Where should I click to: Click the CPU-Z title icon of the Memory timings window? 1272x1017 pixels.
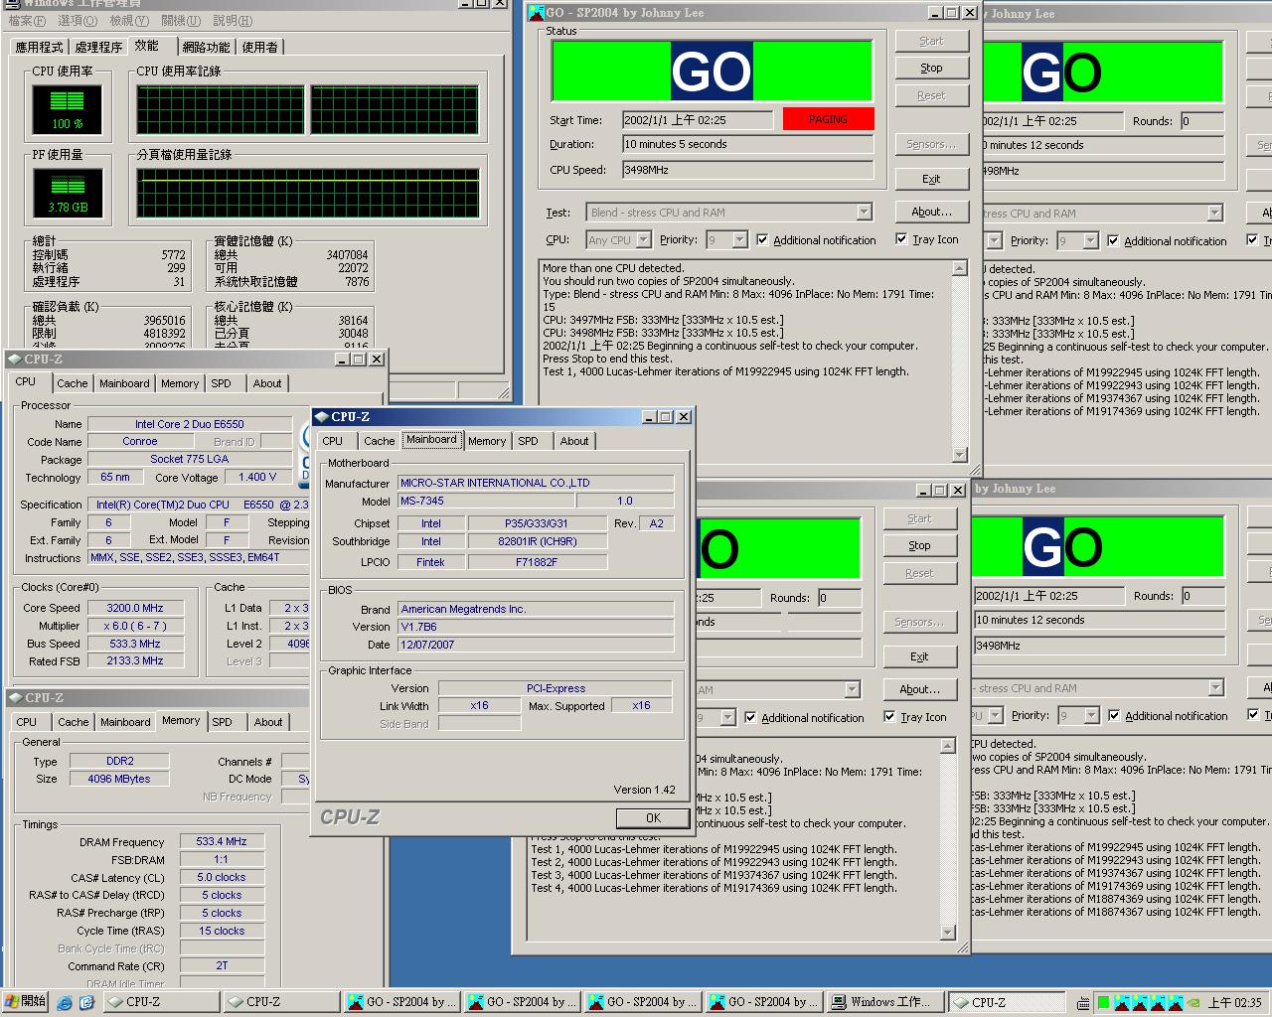coord(16,698)
